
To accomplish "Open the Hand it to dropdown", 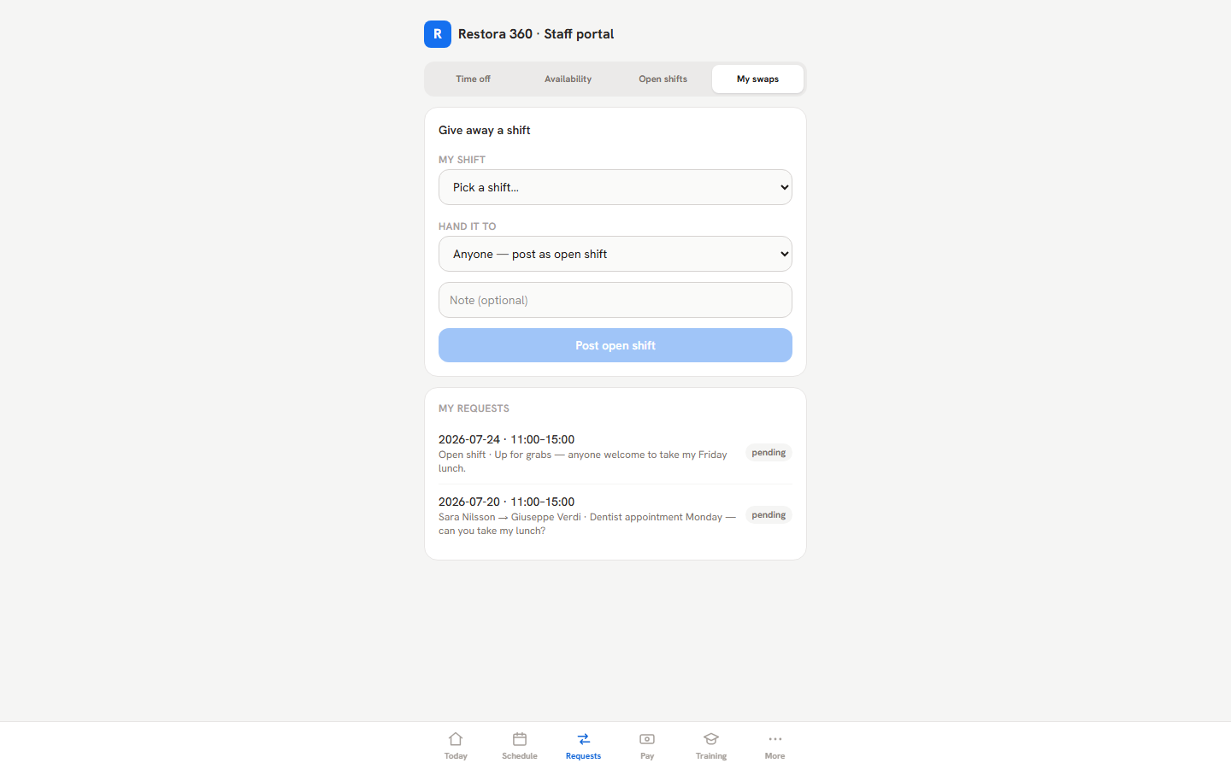I will [615, 254].
